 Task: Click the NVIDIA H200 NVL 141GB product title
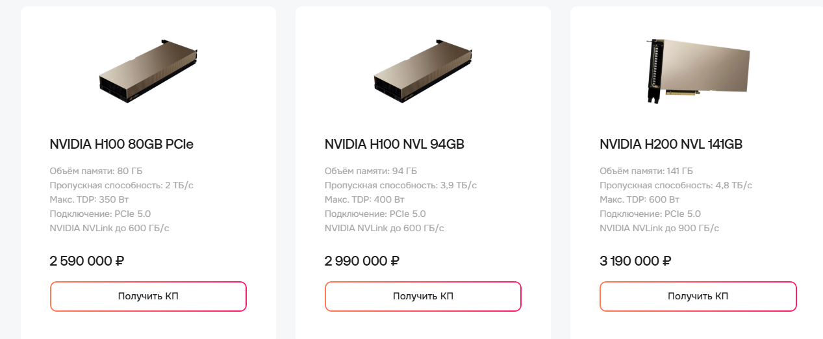tap(671, 144)
